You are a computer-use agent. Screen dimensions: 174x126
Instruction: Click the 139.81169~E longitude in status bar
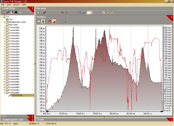(51, 124)
